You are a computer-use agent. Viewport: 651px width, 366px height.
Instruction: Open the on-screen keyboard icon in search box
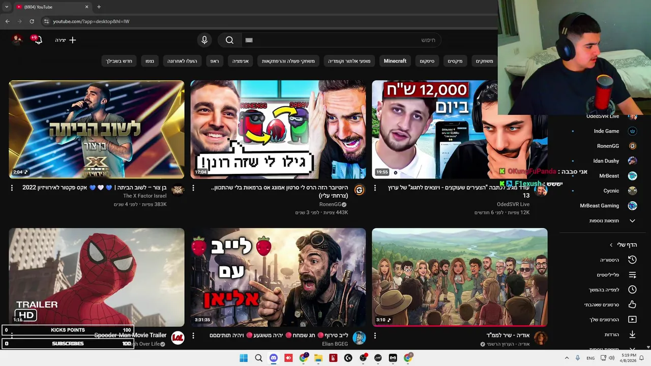point(249,40)
